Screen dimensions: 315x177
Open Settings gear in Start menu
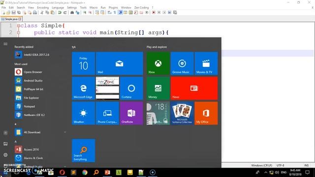[x=5, y=155]
